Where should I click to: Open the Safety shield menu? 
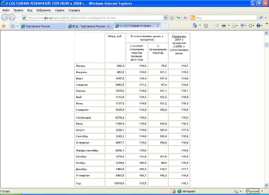[x=243, y=25]
